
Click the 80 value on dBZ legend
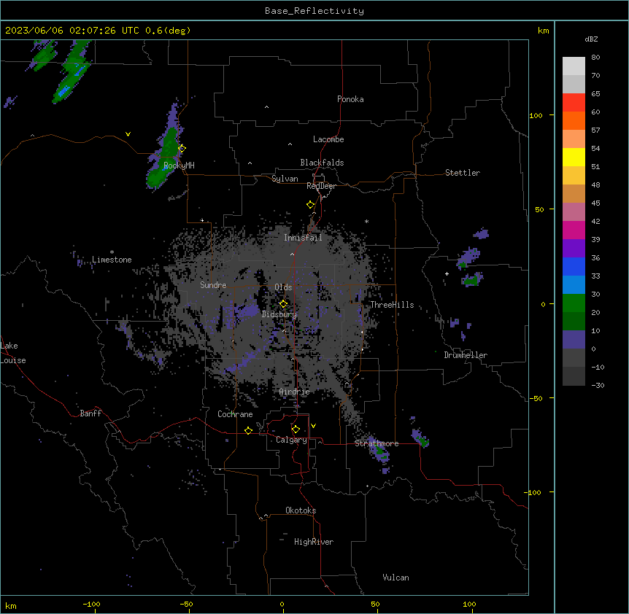pyautogui.click(x=595, y=58)
